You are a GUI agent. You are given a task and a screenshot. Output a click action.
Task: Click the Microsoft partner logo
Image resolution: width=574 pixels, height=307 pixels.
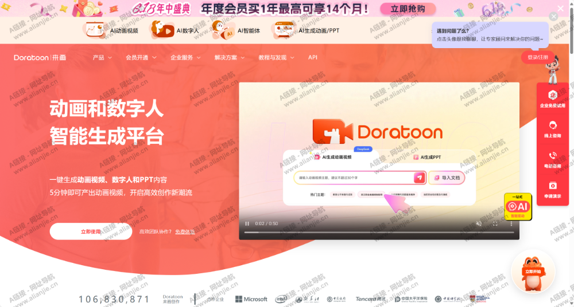251,299
